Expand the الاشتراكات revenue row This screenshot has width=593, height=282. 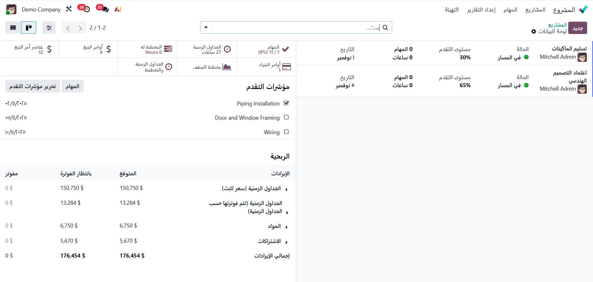pos(286,242)
